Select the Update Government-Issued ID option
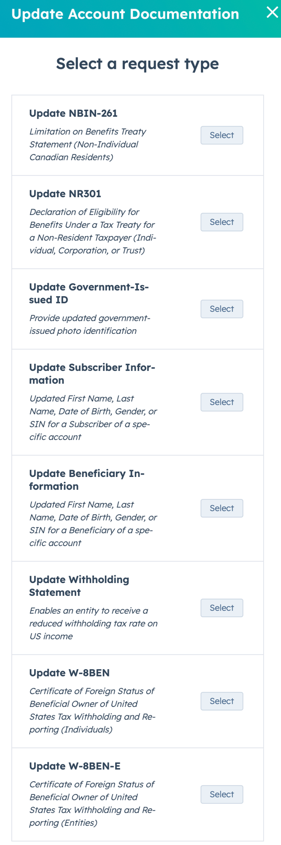The image size is (281, 845). click(x=222, y=308)
